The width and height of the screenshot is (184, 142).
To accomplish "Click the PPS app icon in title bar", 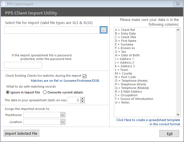I will click(x=4, y=4).
